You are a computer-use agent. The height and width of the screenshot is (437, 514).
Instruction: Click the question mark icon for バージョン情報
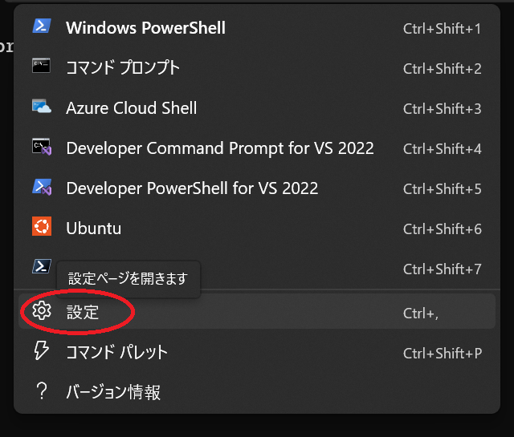click(x=42, y=390)
